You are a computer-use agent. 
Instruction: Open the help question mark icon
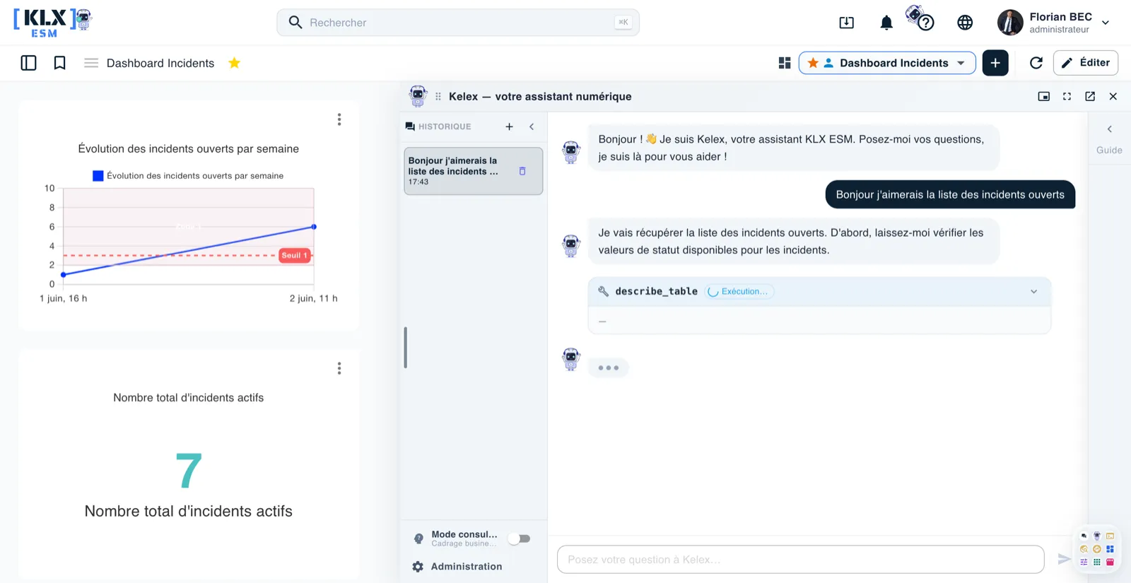(925, 23)
